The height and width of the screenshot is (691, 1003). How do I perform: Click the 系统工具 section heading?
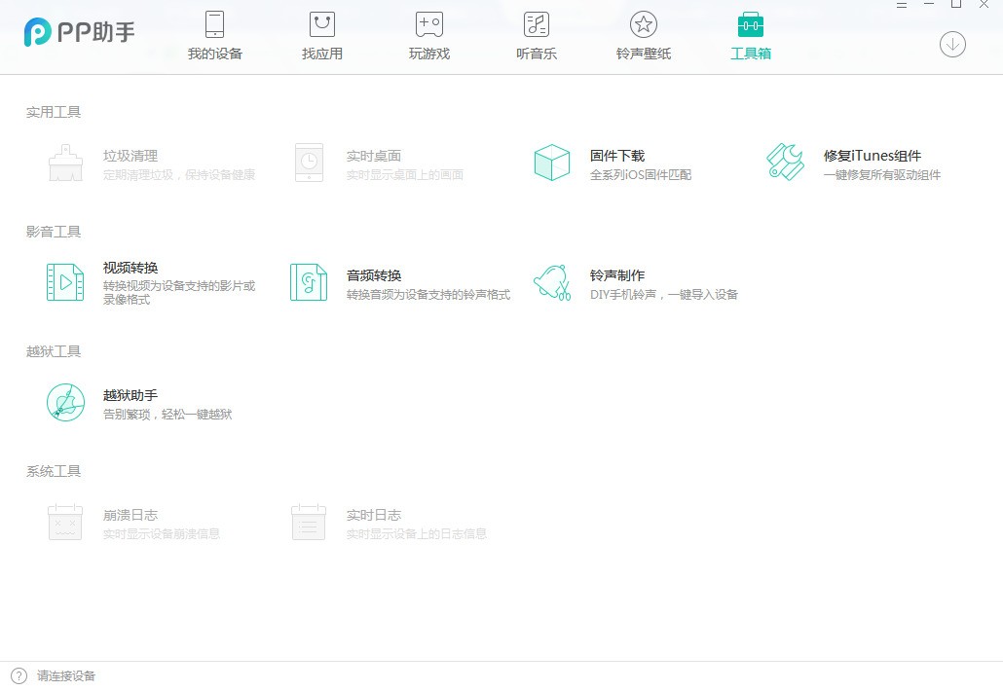coord(54,471)
